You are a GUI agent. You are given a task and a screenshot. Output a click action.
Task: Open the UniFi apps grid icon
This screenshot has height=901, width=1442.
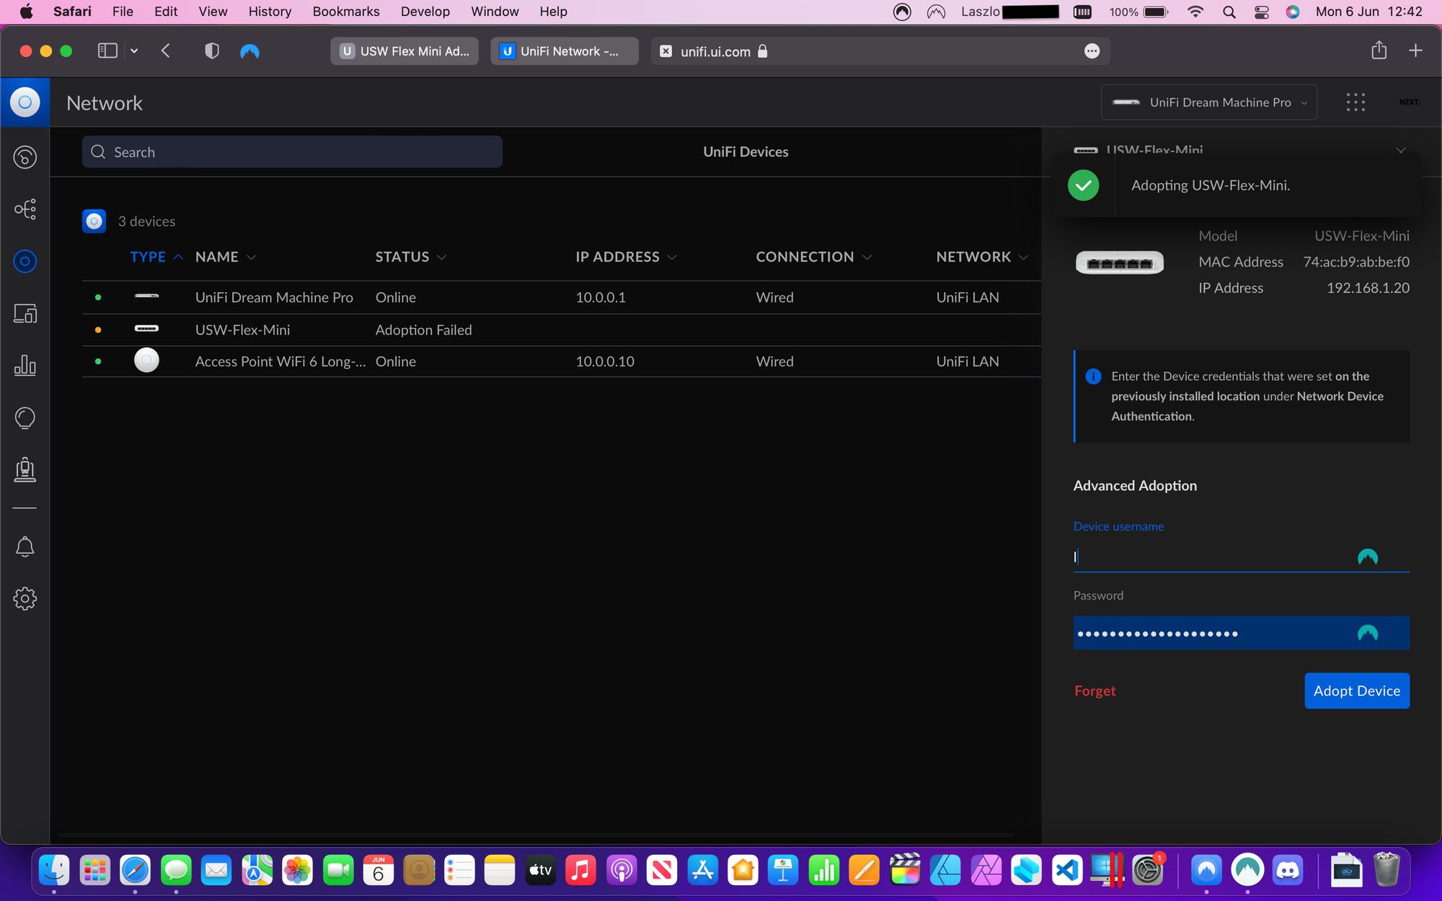tap(1355, 102)
